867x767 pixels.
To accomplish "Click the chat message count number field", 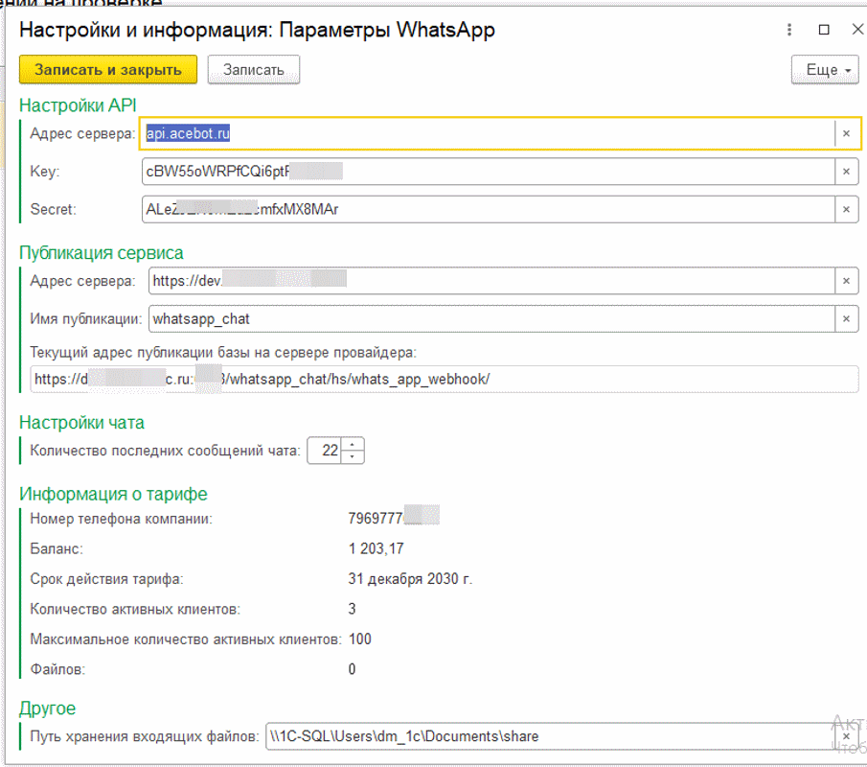I will [x=325, y=451].
